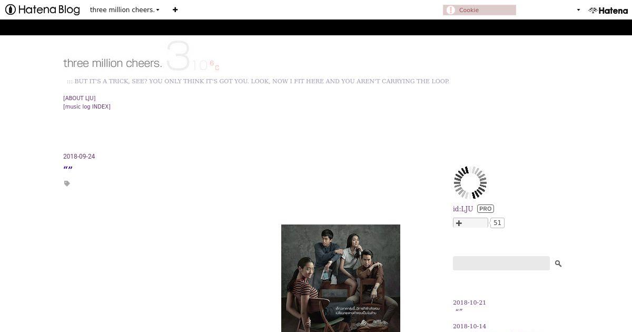Open the 2018-10-21 sidebar entry
Viewport: 632px width, 332px height.
click(469, 302)
